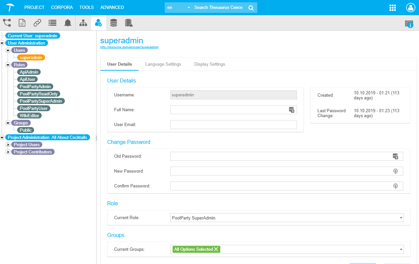Focus the Search Thesaurus Concepts box

218,8
